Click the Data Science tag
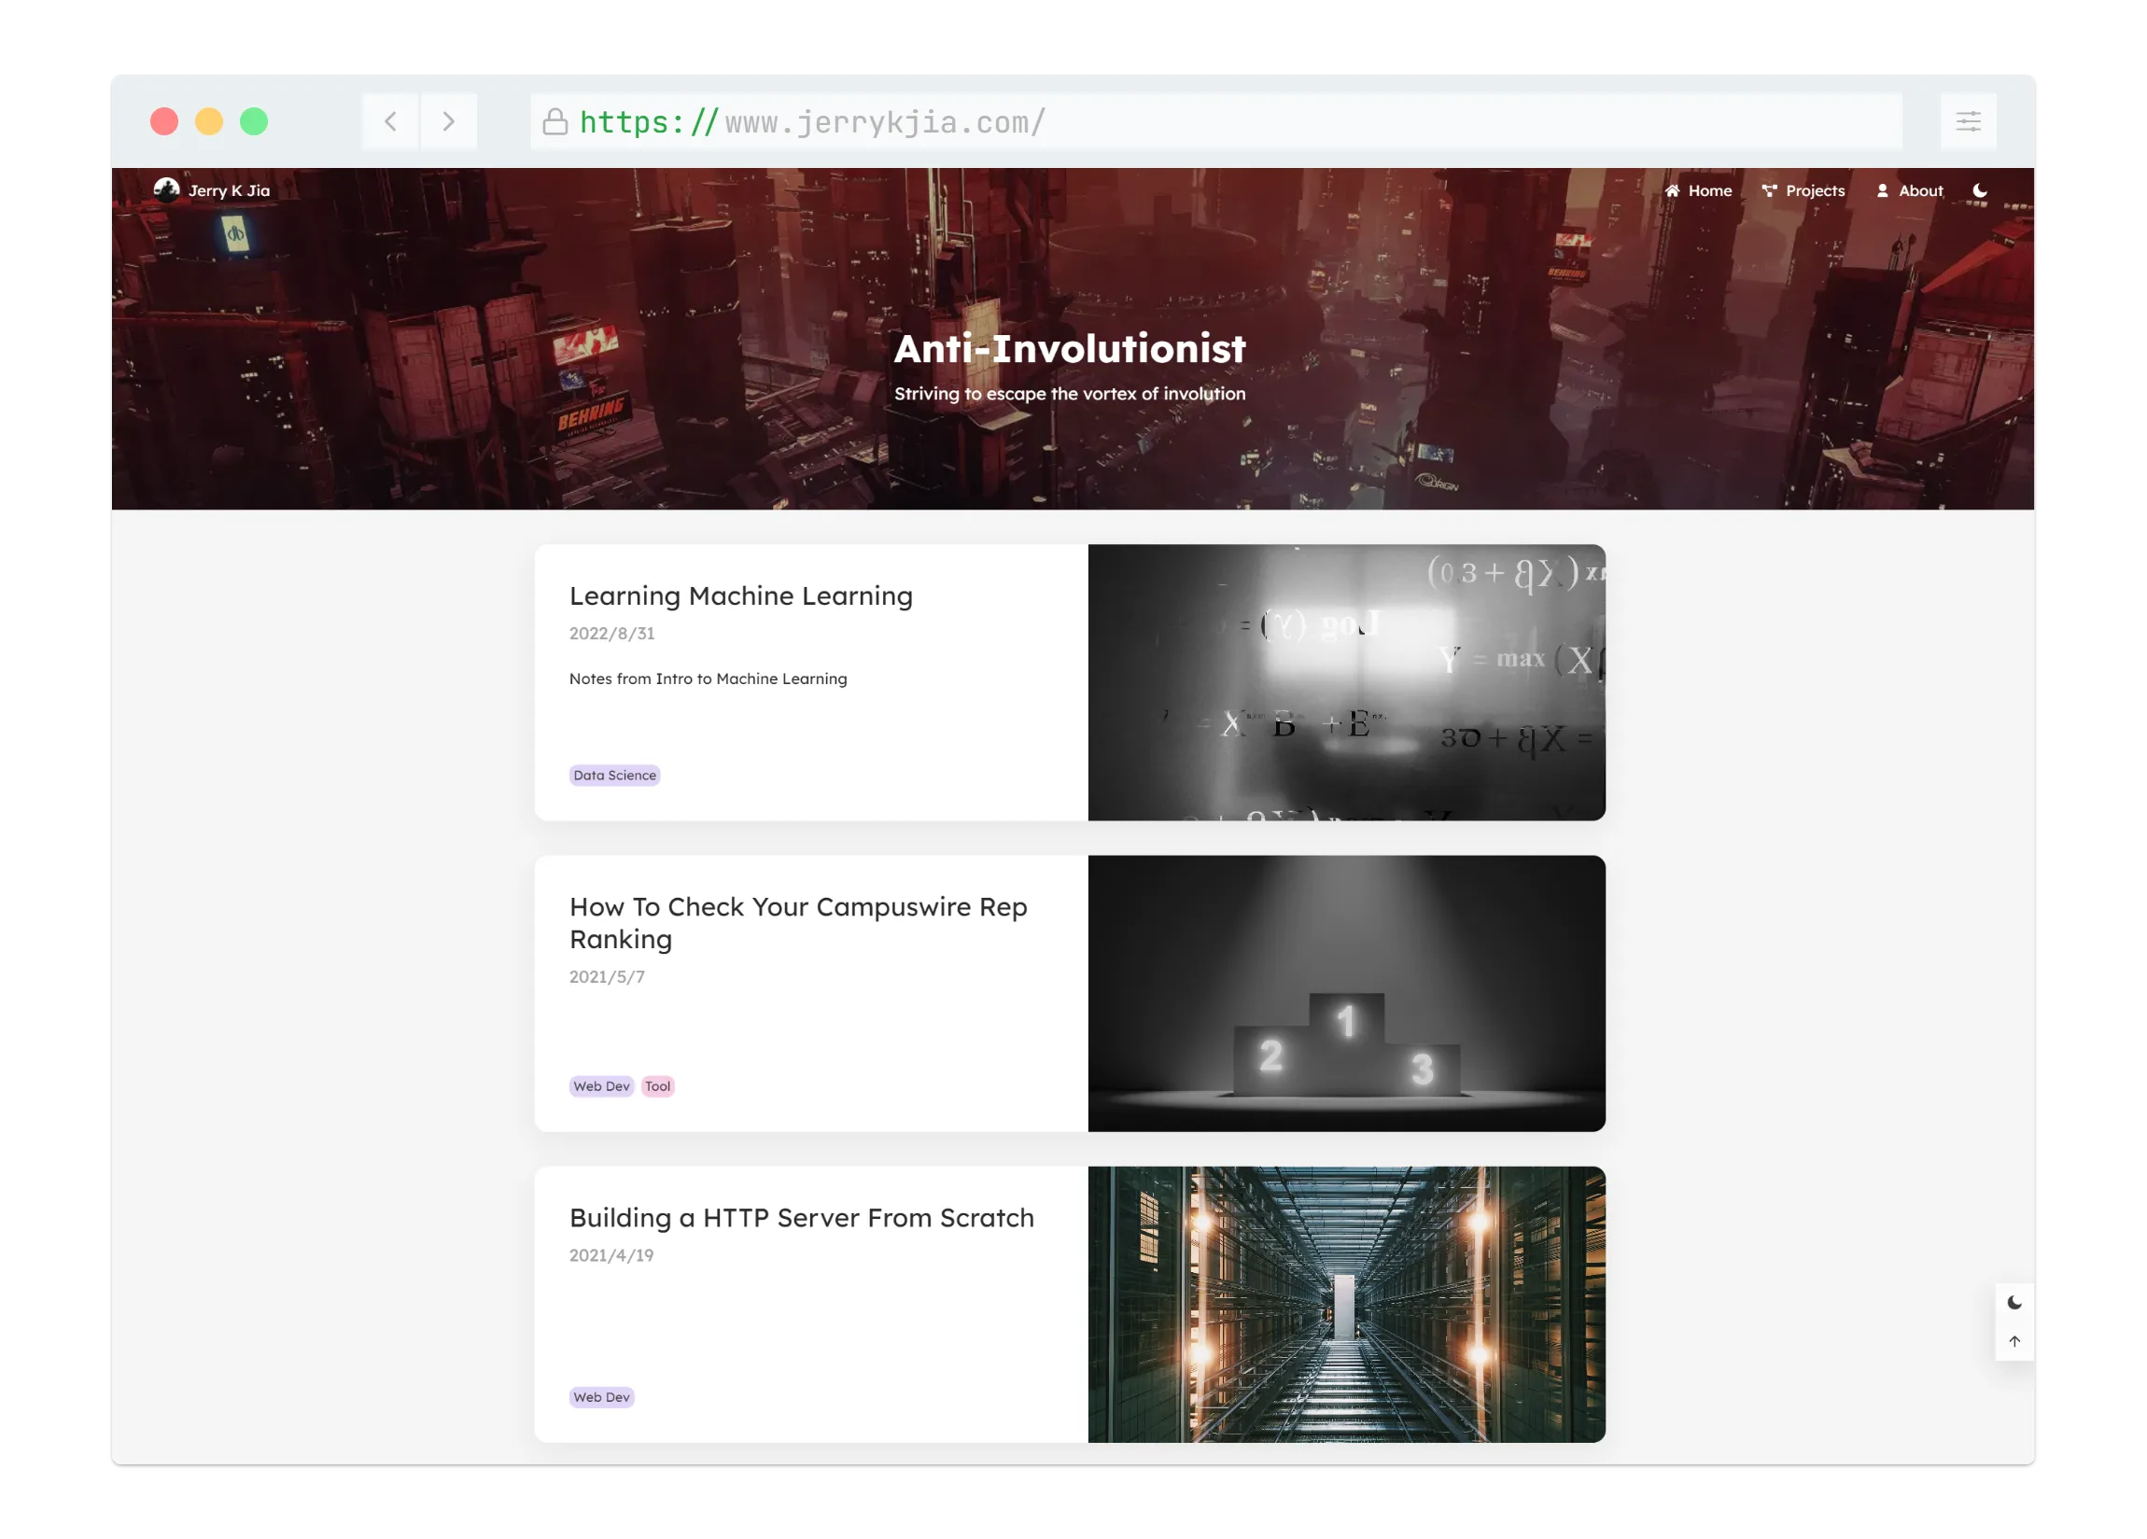Screen dimensions: 2147x1539 point(614,776)
